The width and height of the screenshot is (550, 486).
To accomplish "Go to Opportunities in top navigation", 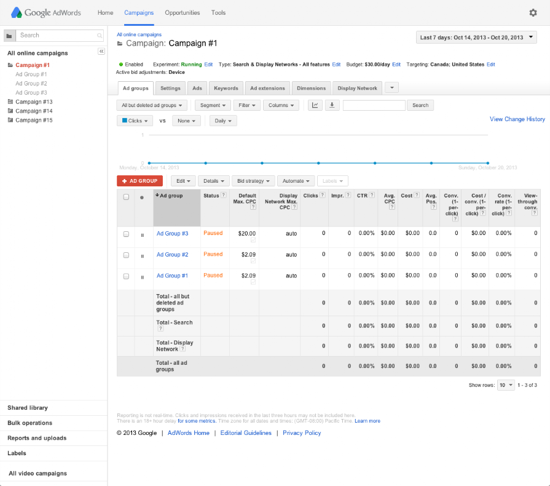I will click(x=183, y=13).
